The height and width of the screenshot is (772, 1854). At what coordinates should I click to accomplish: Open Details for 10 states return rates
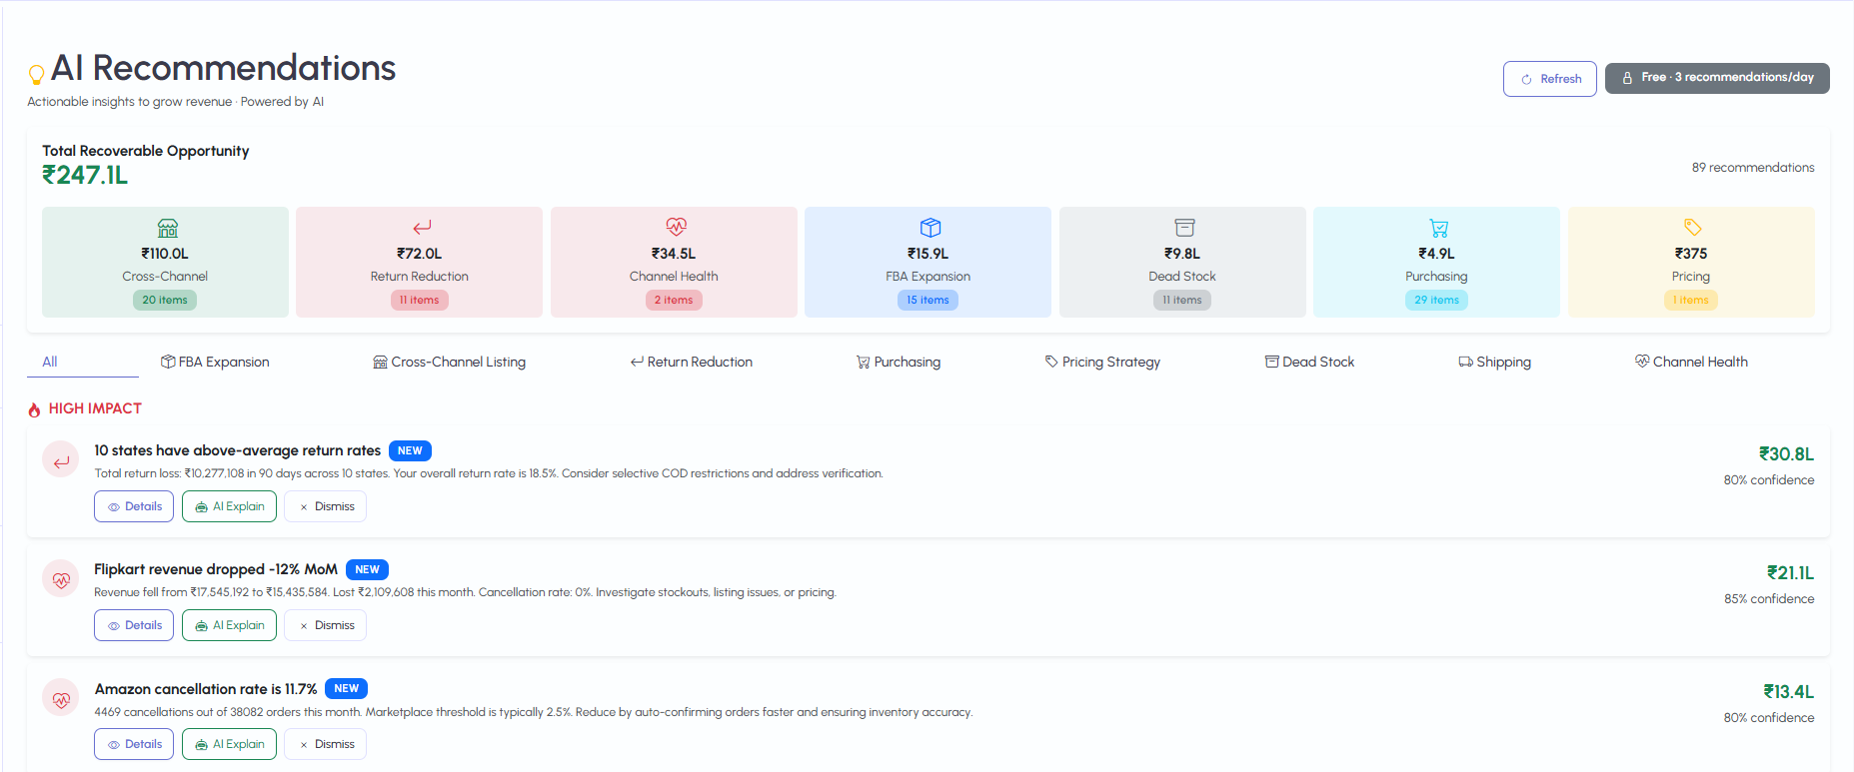pyautogui.click(x=134, y=506)
